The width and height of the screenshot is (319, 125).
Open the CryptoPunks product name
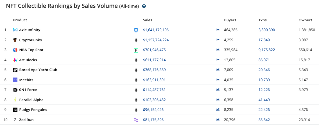point(31,40)
